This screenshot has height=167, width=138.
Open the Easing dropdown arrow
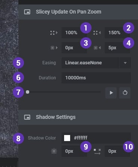[125, 63]
